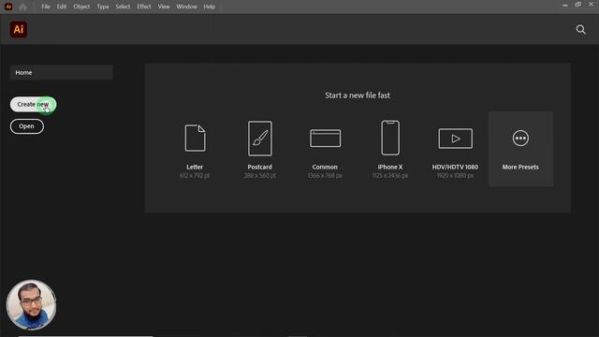Click the Open button
The image size is (599, 337).
click(x=27, y=126)
